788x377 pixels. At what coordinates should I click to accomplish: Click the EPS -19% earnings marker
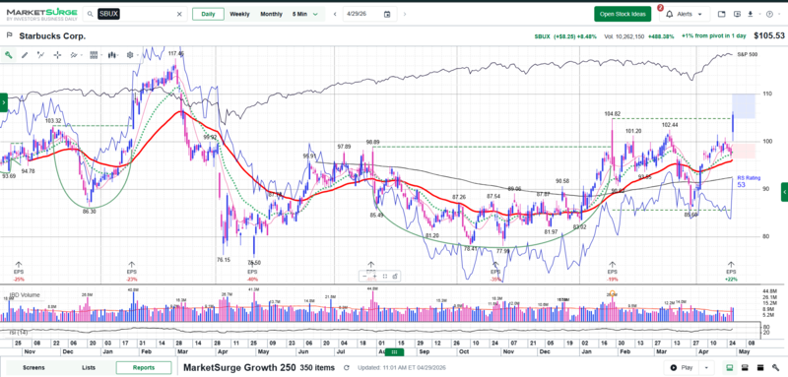point(613,271)
